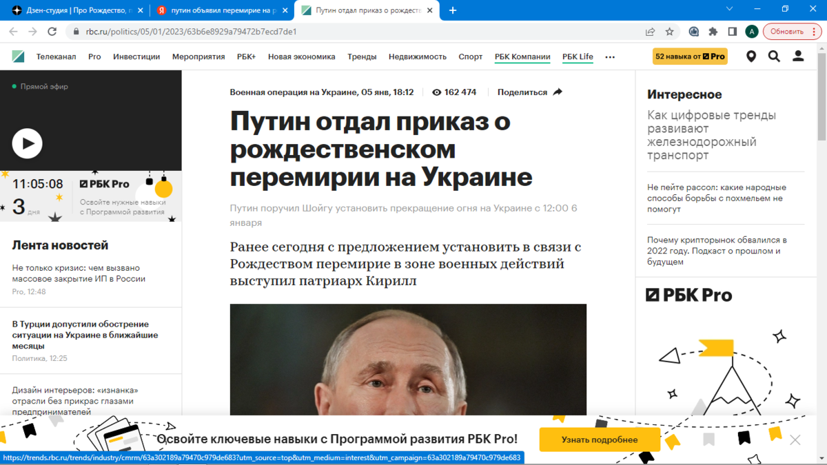This screenshot has width=827, height=465.
Task: Click the location pin icon in header
Action: pyautogui.click(x=751, y=56)
